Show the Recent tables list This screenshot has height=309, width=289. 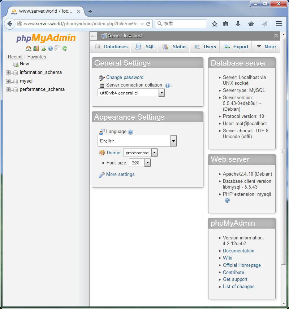pyautogui.click(x=15, y=57)
